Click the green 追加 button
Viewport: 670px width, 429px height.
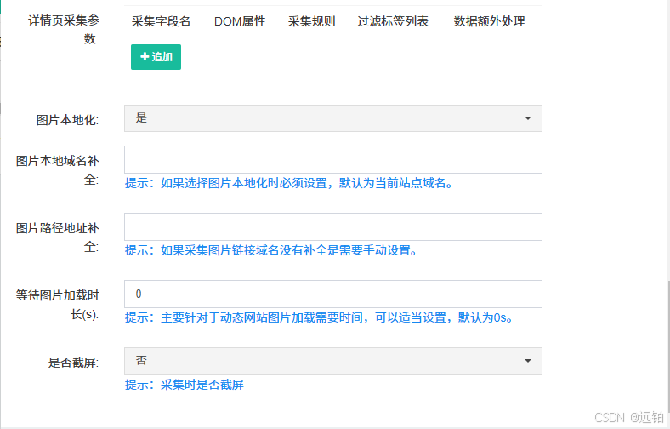click(x=156, y=57)
